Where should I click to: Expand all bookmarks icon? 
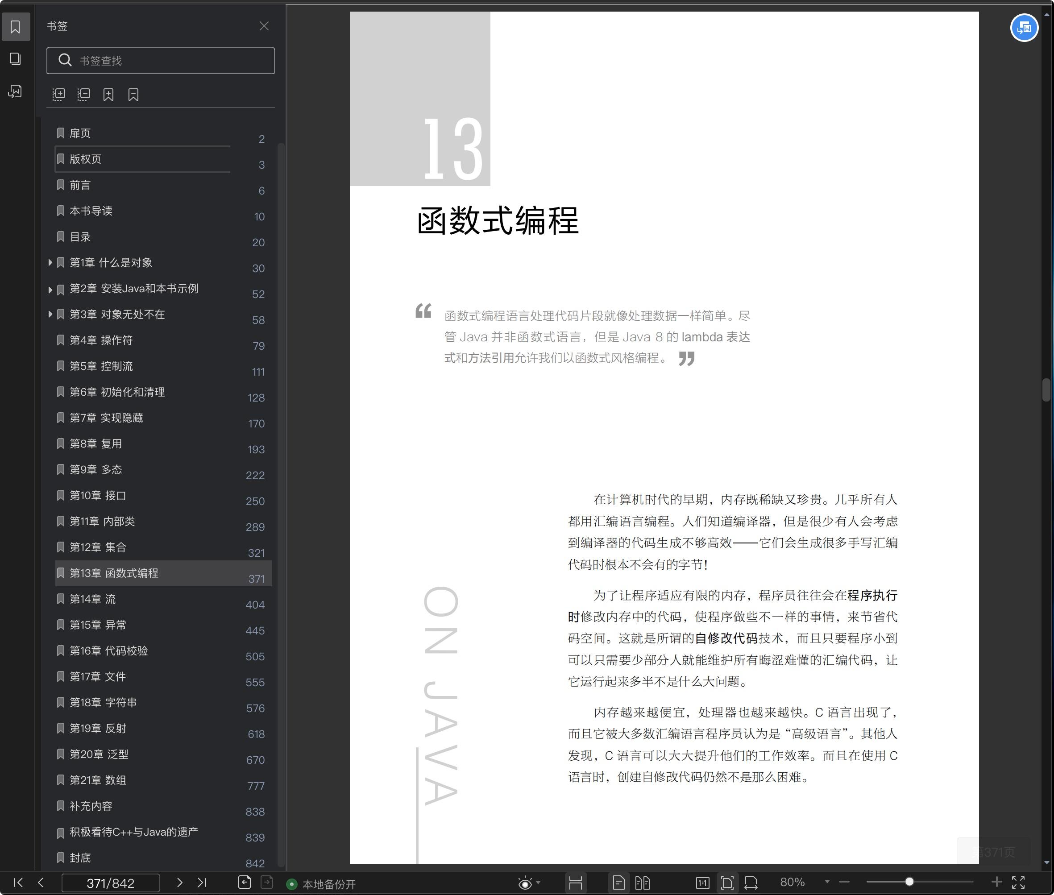pos(59,95)
